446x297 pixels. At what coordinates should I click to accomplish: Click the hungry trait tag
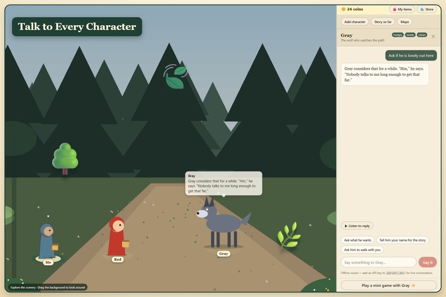(x=398, y=35)
